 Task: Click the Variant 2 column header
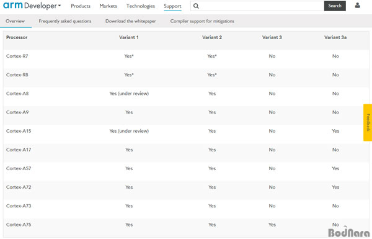[x=212, y=37]
